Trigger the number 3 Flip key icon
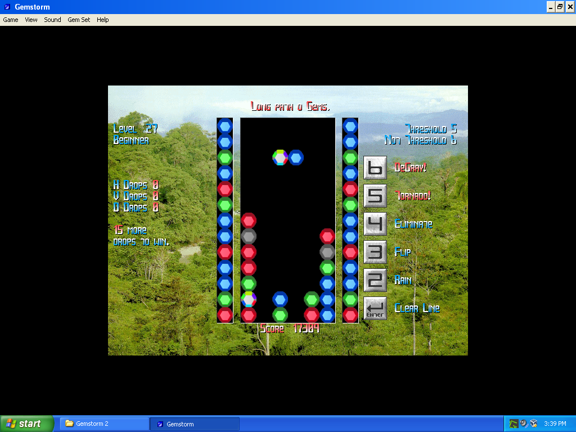The width and height of the screenshot is (576, 432). pyautogui.click(x=375, y=252)
